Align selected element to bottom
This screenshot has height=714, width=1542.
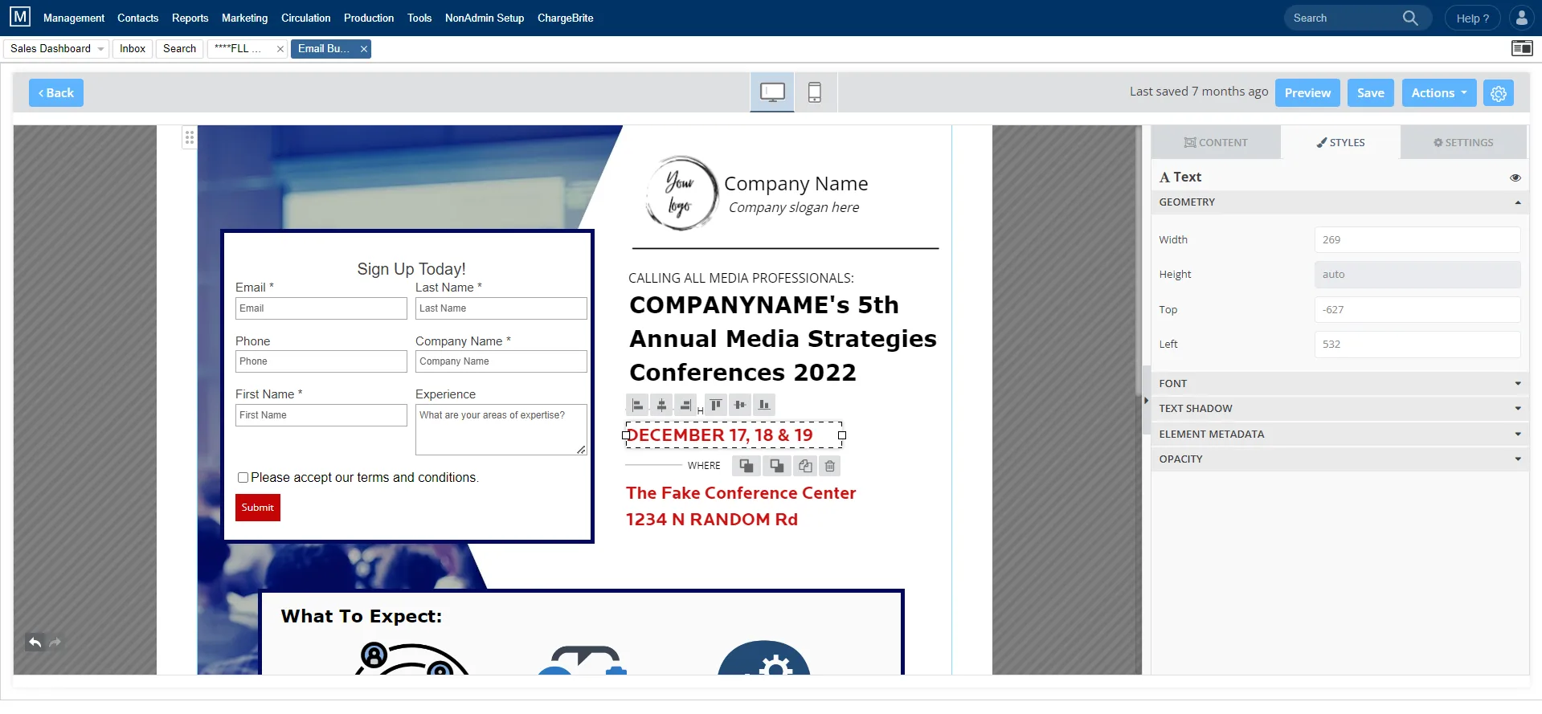pyautogui.click(x=764, y=405)
